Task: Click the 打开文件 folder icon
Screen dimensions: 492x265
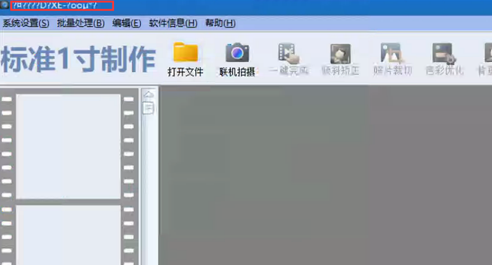Action: pos(186,52)
